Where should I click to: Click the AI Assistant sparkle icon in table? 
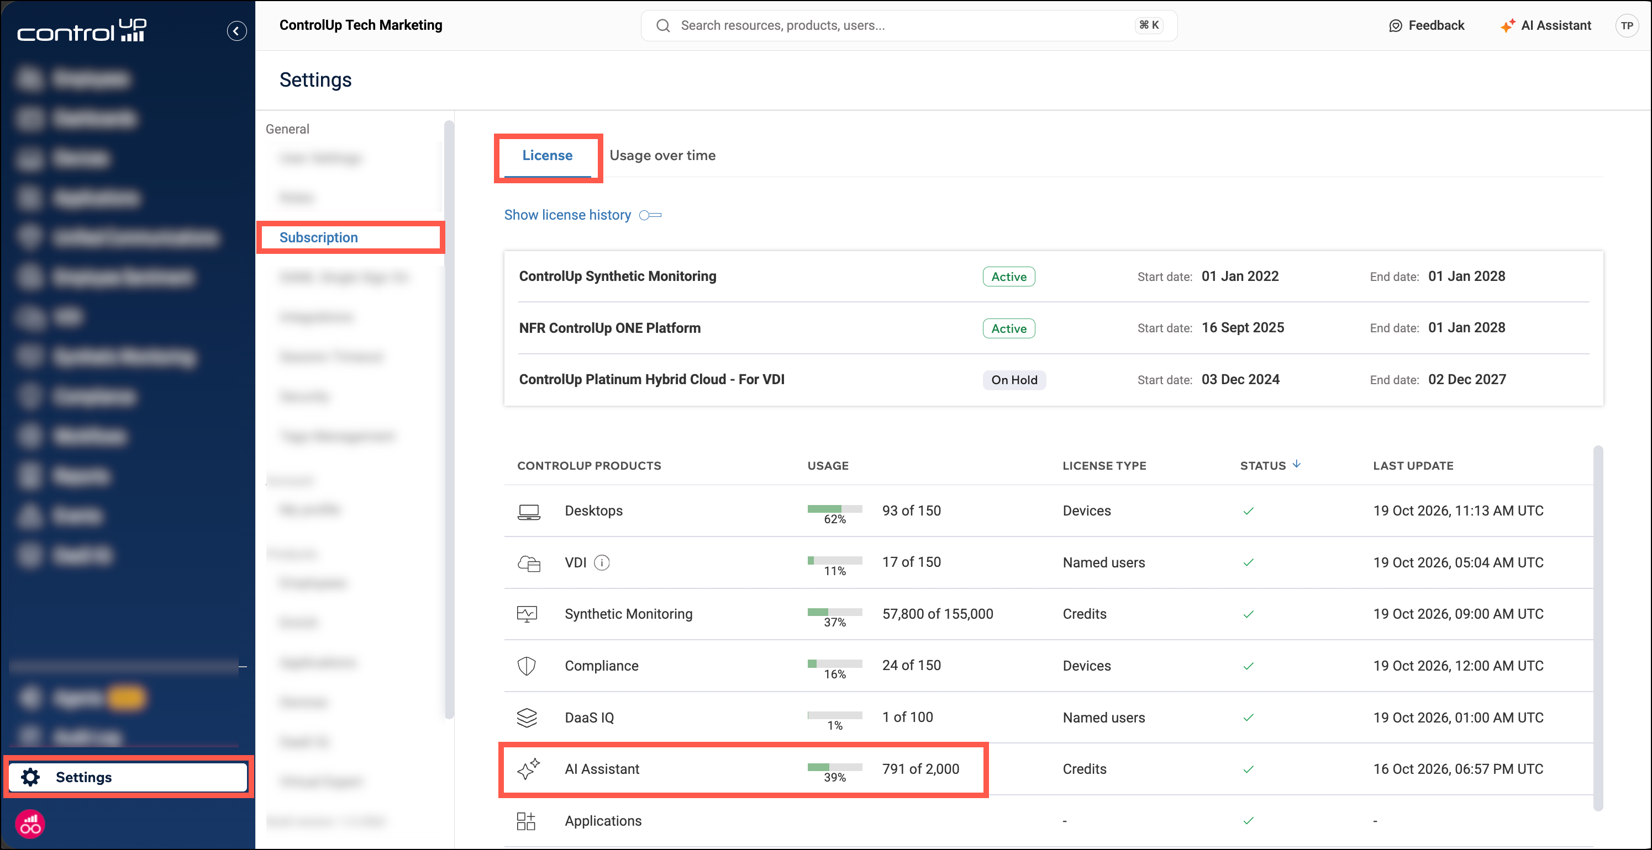(528, 769)
